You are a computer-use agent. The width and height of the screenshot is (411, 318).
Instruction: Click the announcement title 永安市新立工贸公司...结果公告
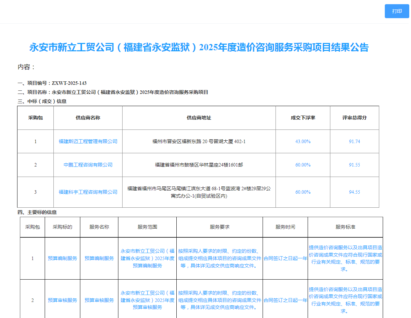click(199, 47)
